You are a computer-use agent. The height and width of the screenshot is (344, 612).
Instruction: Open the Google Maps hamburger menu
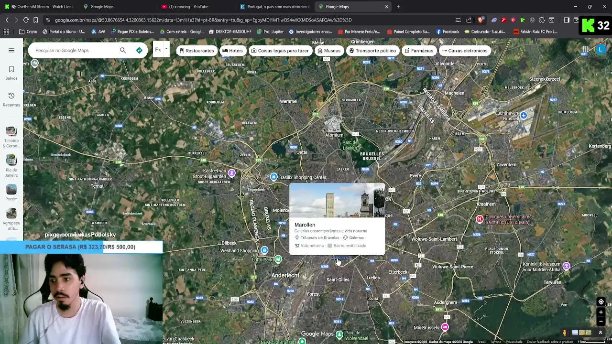[x=11, y=50]
